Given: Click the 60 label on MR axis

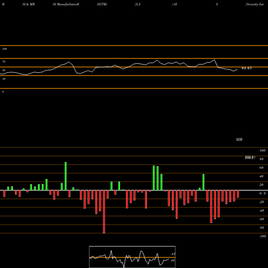Looking at the screenshot, I should [x=262, y=168].
